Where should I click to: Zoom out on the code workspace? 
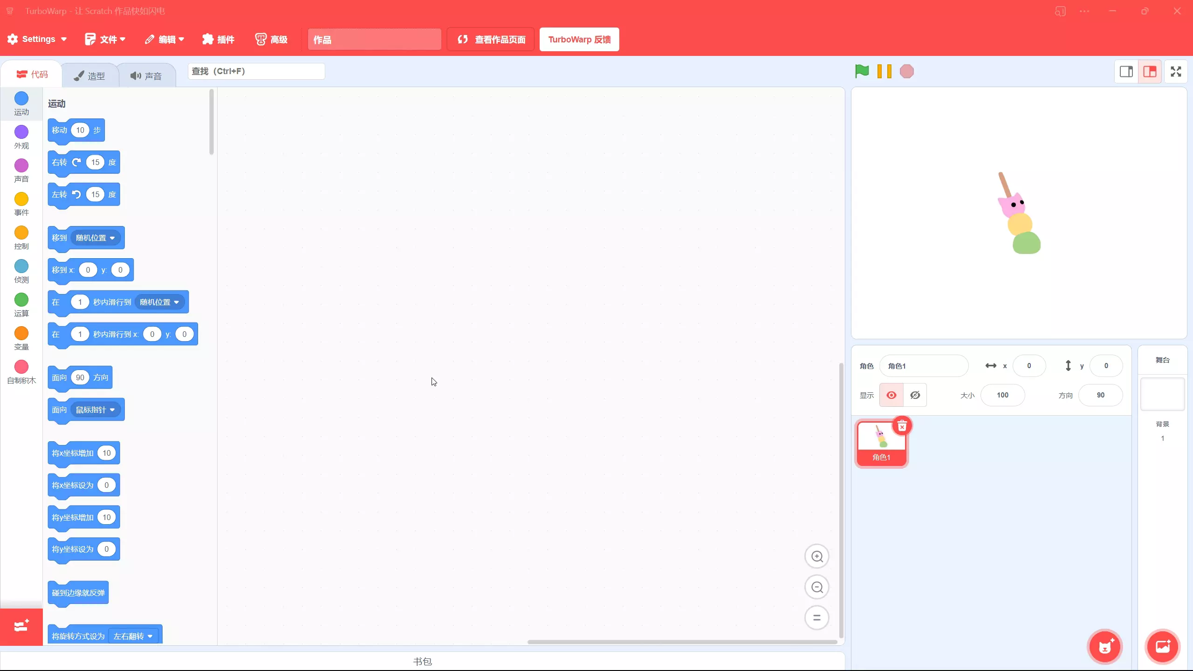(x=816, y=587)
